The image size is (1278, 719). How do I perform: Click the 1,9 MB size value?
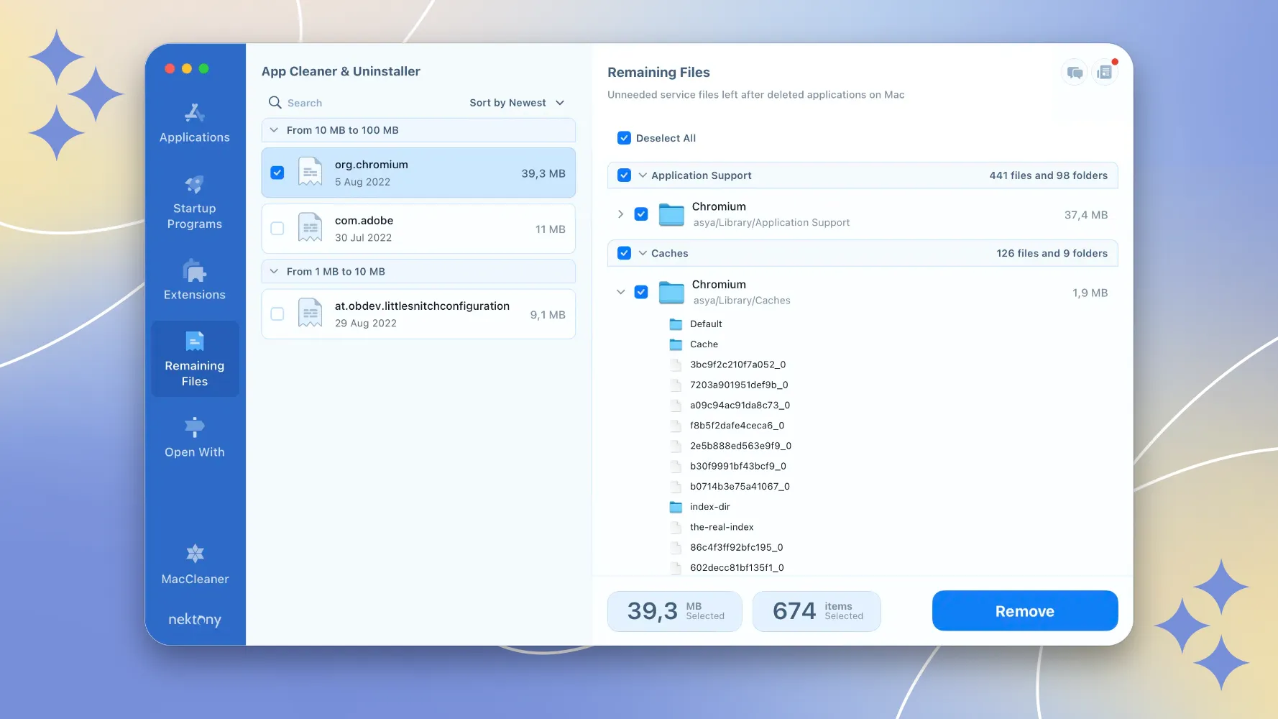[x=1090, y=293]
